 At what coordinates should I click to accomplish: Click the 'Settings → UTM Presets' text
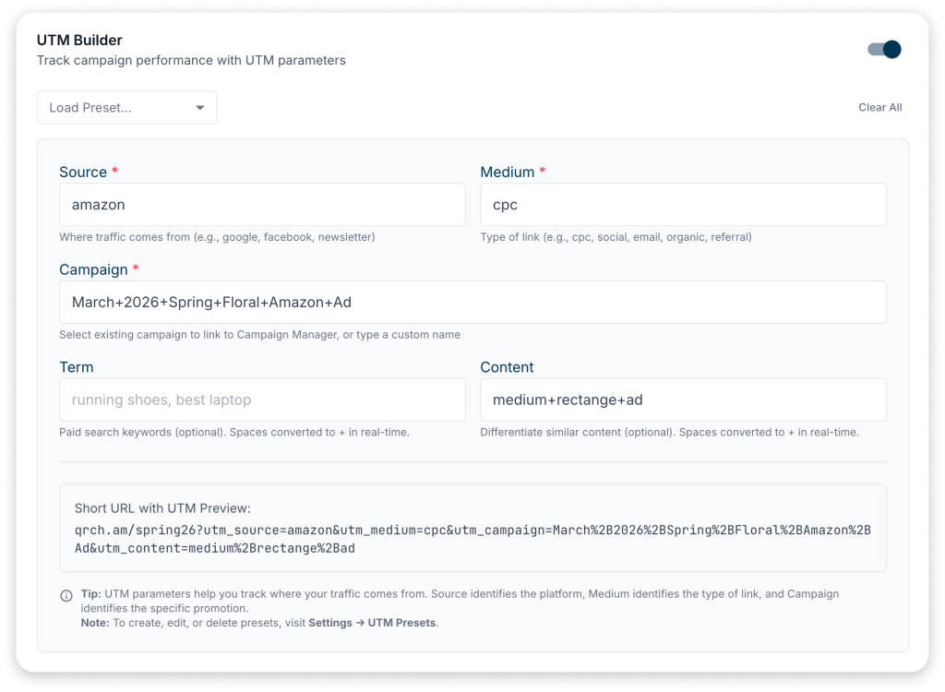point(372,623)
